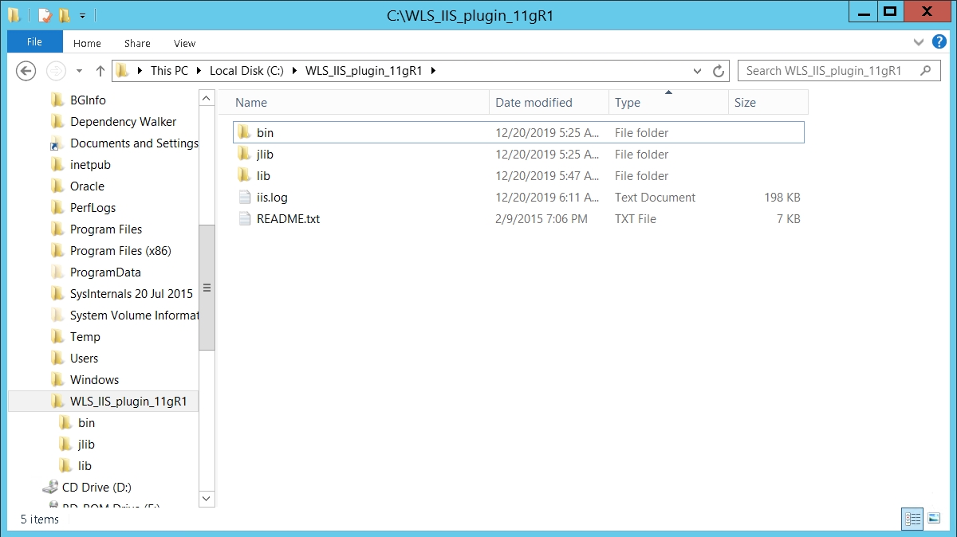This screenshot has width=957, height=537.
Task: Sort files by Date modified column
Action: click(534, 103)
